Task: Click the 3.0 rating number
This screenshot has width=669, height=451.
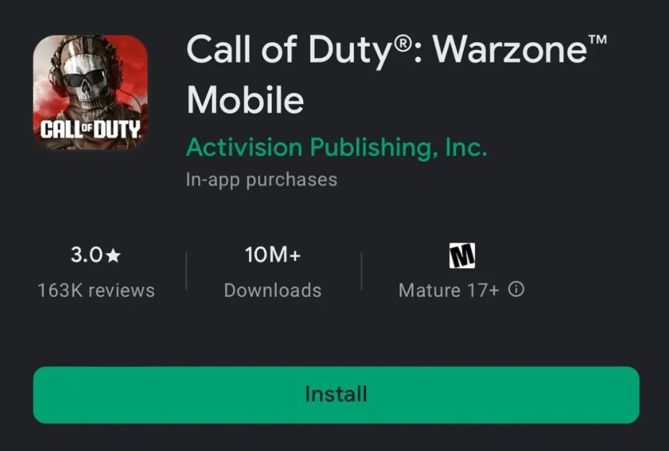Action: point(86,256)
